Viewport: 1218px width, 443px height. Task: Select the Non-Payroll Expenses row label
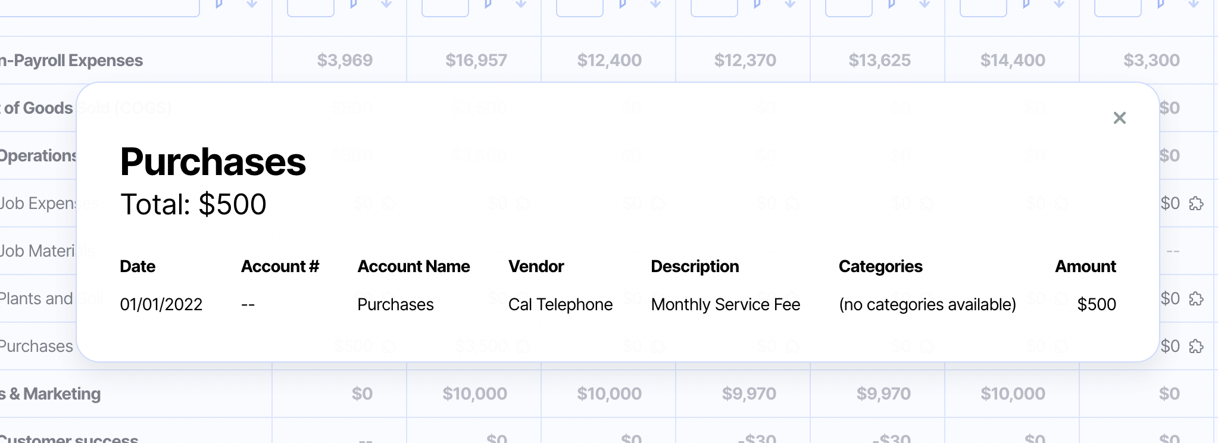[x=71, y=60]
